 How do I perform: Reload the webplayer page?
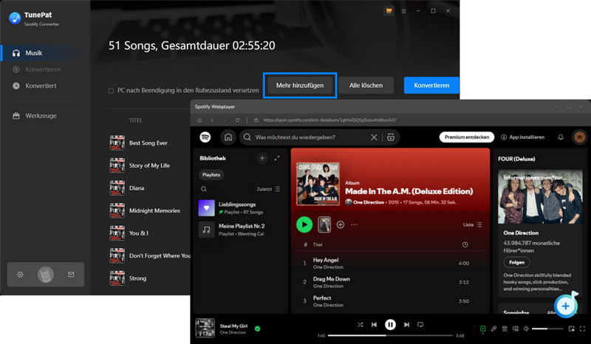coord(237,120)
